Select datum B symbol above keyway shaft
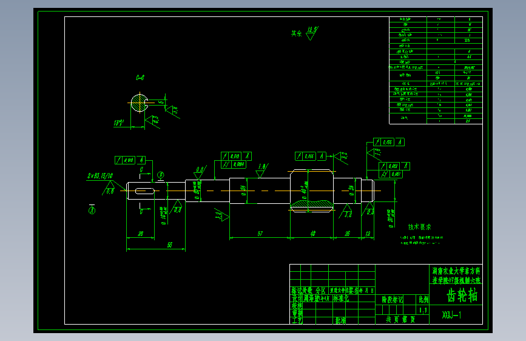This screenshot has height=341, width=526. 161,175
